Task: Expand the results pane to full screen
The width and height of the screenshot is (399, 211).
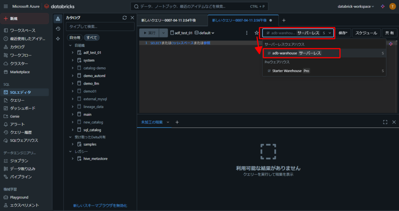Action: 385,122
